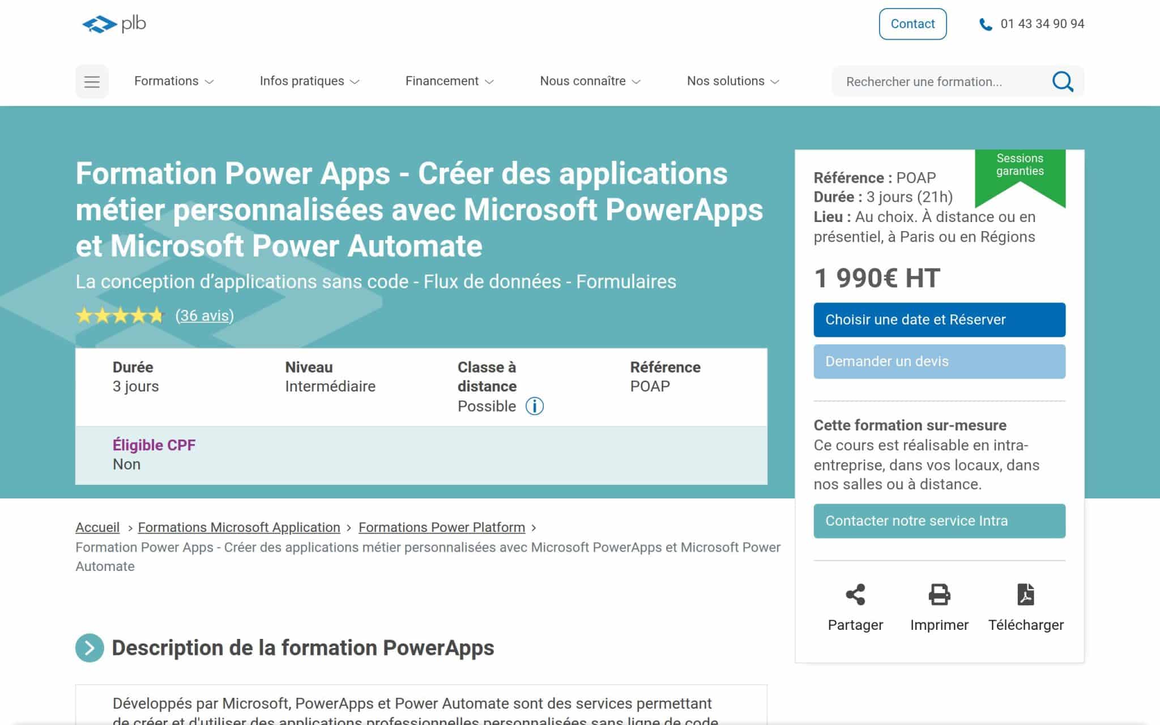Click the plb logo
This screenshot has height=725, width=1160.
(x=114, y=24)
